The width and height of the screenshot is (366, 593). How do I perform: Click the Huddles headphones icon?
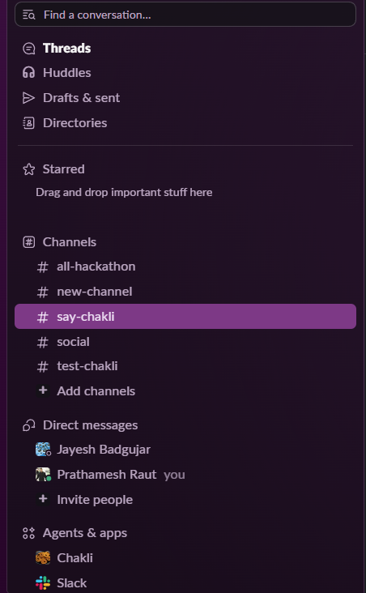(28, 73)
